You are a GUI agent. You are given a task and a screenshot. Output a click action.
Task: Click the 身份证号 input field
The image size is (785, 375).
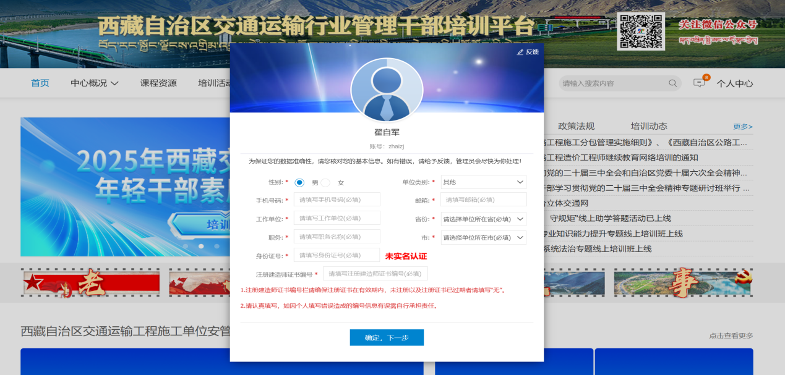click(x=337, y=255)
